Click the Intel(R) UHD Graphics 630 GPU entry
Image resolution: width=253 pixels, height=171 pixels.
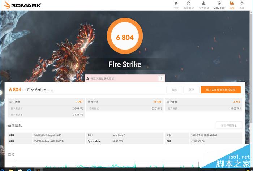47,135
